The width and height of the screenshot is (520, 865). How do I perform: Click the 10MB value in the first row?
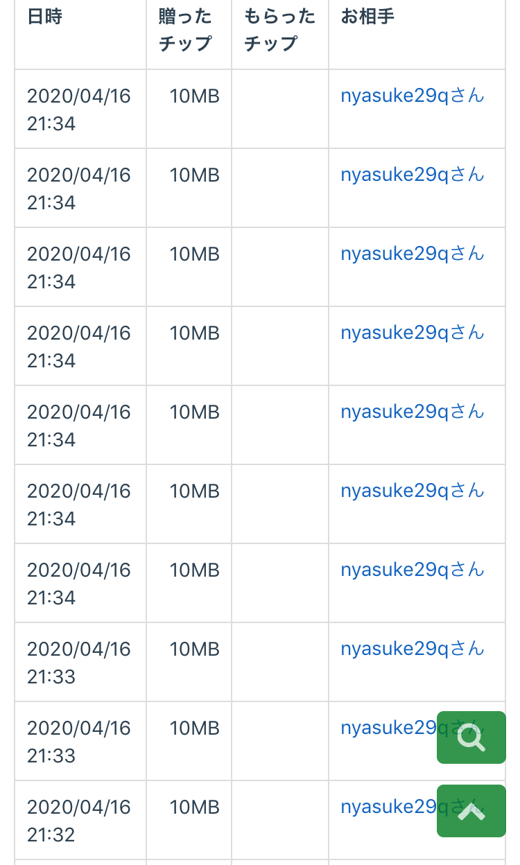(x=194, y=96)
